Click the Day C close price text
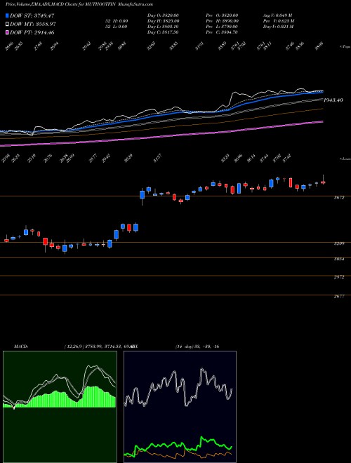Image resolution: width=351 pixels, height=463 pixels. [x=163, y=32]
